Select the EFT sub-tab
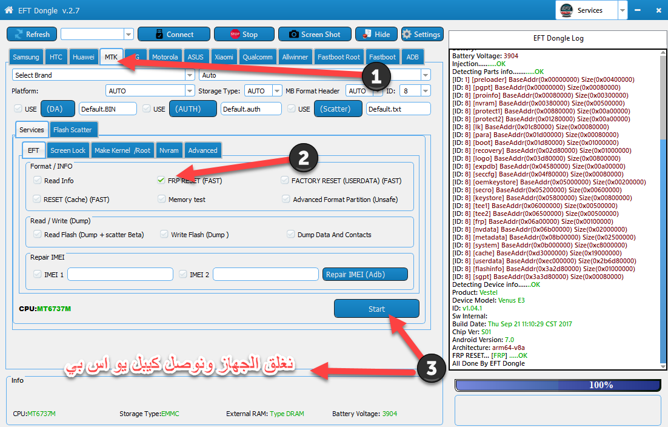 point(33,150)
